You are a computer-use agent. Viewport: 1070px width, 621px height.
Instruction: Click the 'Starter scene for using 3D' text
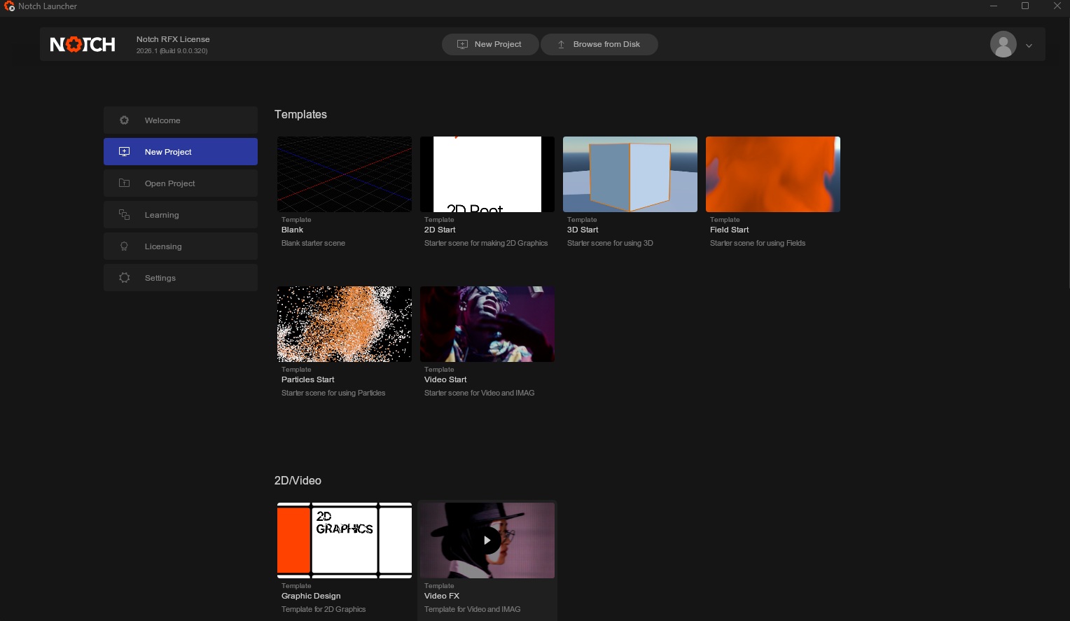[x=610, y=243]
